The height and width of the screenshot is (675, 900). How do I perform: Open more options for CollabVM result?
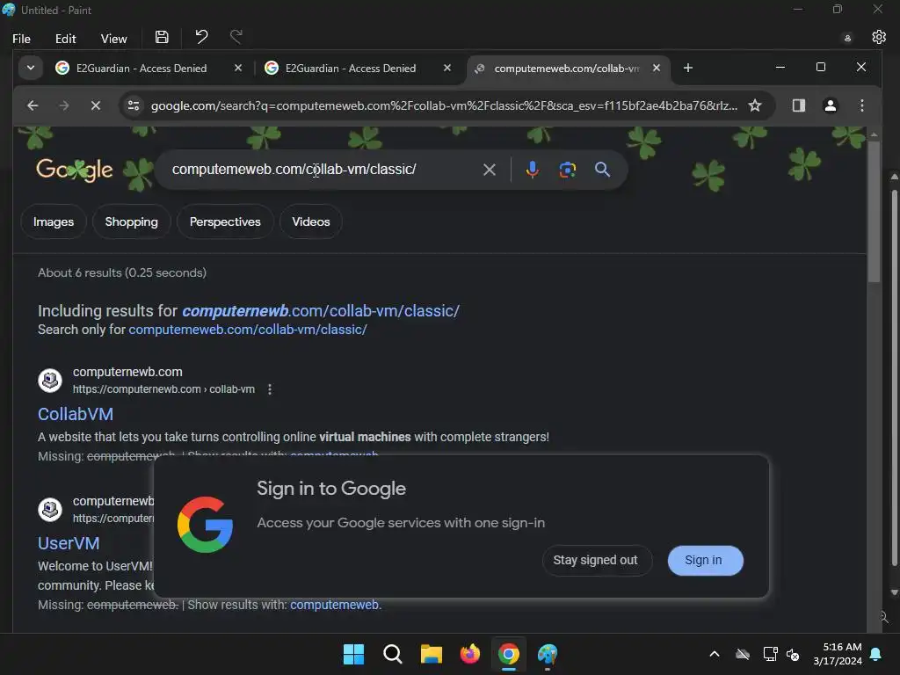270,389
